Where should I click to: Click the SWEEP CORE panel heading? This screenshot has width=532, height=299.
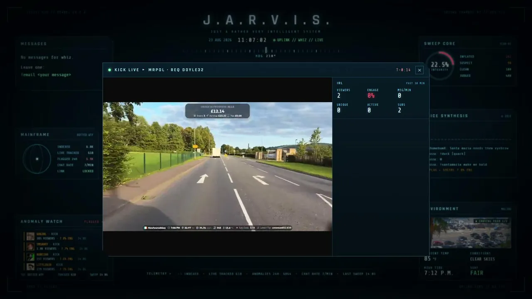(x=439, y=44)
